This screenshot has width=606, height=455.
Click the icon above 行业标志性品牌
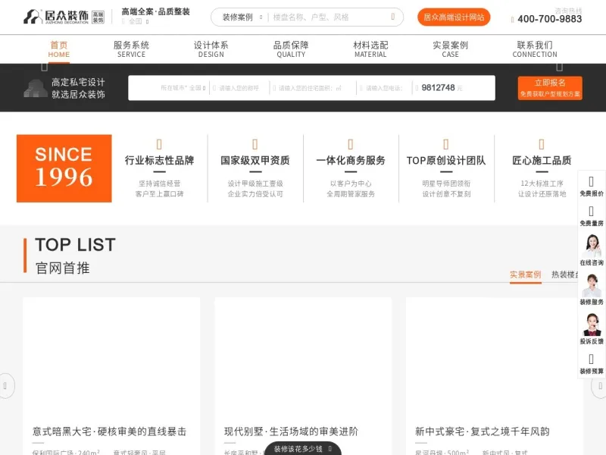point(159,144)
